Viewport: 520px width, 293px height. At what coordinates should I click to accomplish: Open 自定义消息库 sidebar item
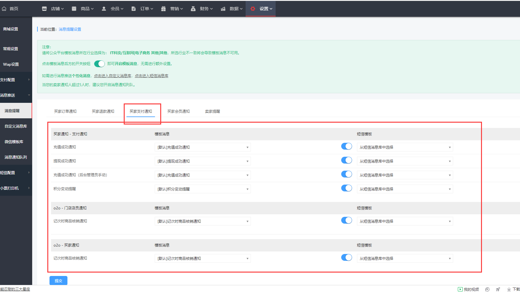[16, 126]
